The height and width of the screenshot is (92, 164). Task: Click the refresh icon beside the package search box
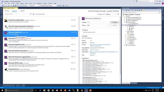[x=34, y=14]
